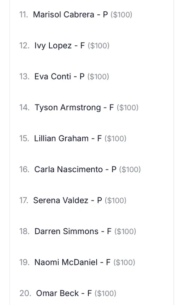The width and height of the screenshot is (185, 305).
Task: Click the ($100) amount after Tyson Armstrong
Action: [128, 107]
